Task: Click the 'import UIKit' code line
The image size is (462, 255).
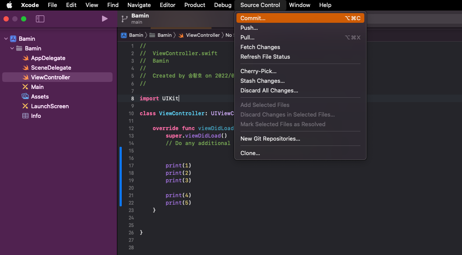Action: tap(159, 99)
